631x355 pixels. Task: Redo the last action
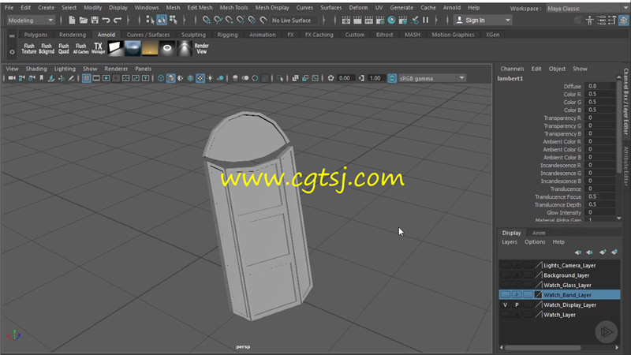[x=118, y=20]
